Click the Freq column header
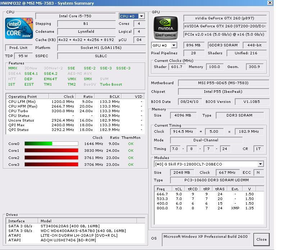This screenshot has height=250, width=302. point(163,189)
